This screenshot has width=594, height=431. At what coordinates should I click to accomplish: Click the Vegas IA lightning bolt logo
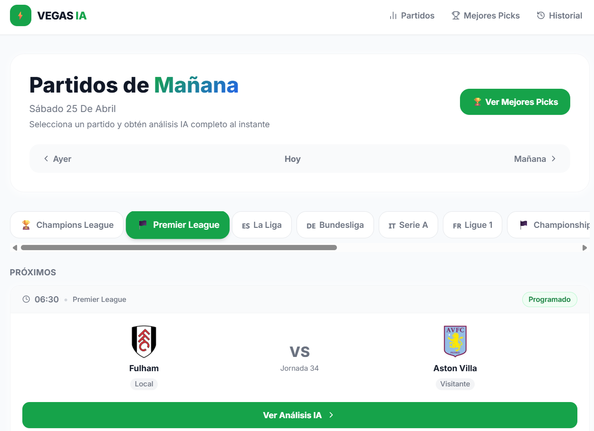pyautogui.click(x=20, y=16)
